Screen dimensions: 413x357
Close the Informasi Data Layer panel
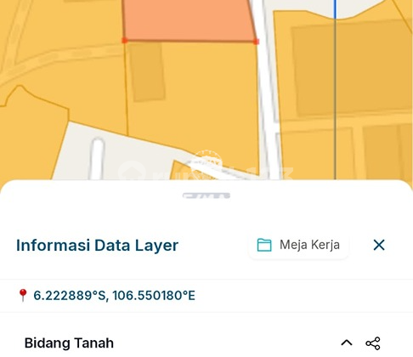click(x=379, y=245)
